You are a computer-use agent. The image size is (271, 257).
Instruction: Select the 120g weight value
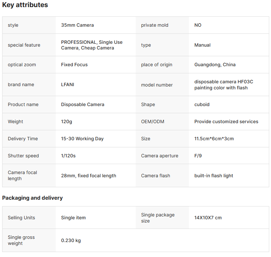[x=66, y=122]
